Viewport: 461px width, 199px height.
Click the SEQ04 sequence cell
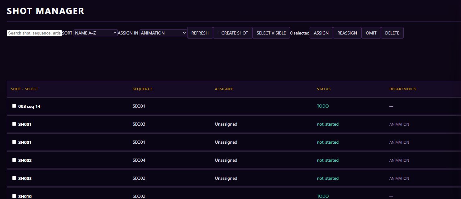click(139, 160)
